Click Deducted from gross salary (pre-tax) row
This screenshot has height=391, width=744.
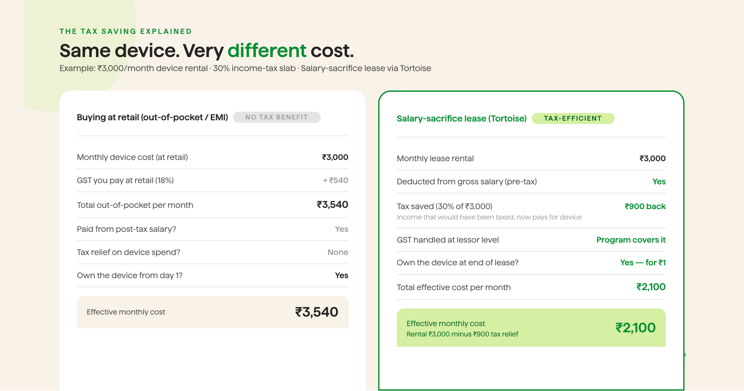[x=531, y=182]
